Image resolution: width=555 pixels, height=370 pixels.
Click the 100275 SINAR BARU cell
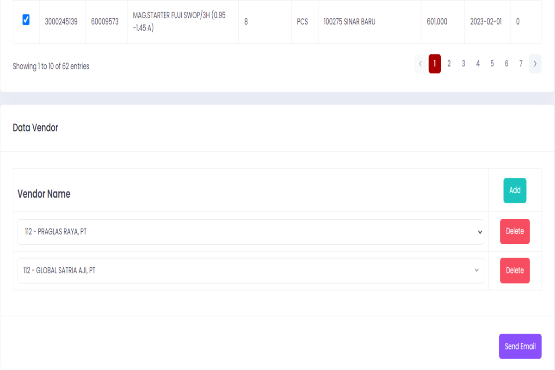(350, 22)
